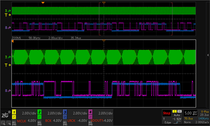This screenshot has height=126, width=210.
Task: Click the ZLG logo icon
Action: (x=6, y=114)
